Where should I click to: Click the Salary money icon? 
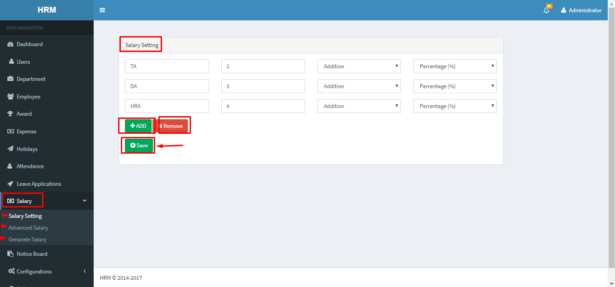tap(10, 201)
